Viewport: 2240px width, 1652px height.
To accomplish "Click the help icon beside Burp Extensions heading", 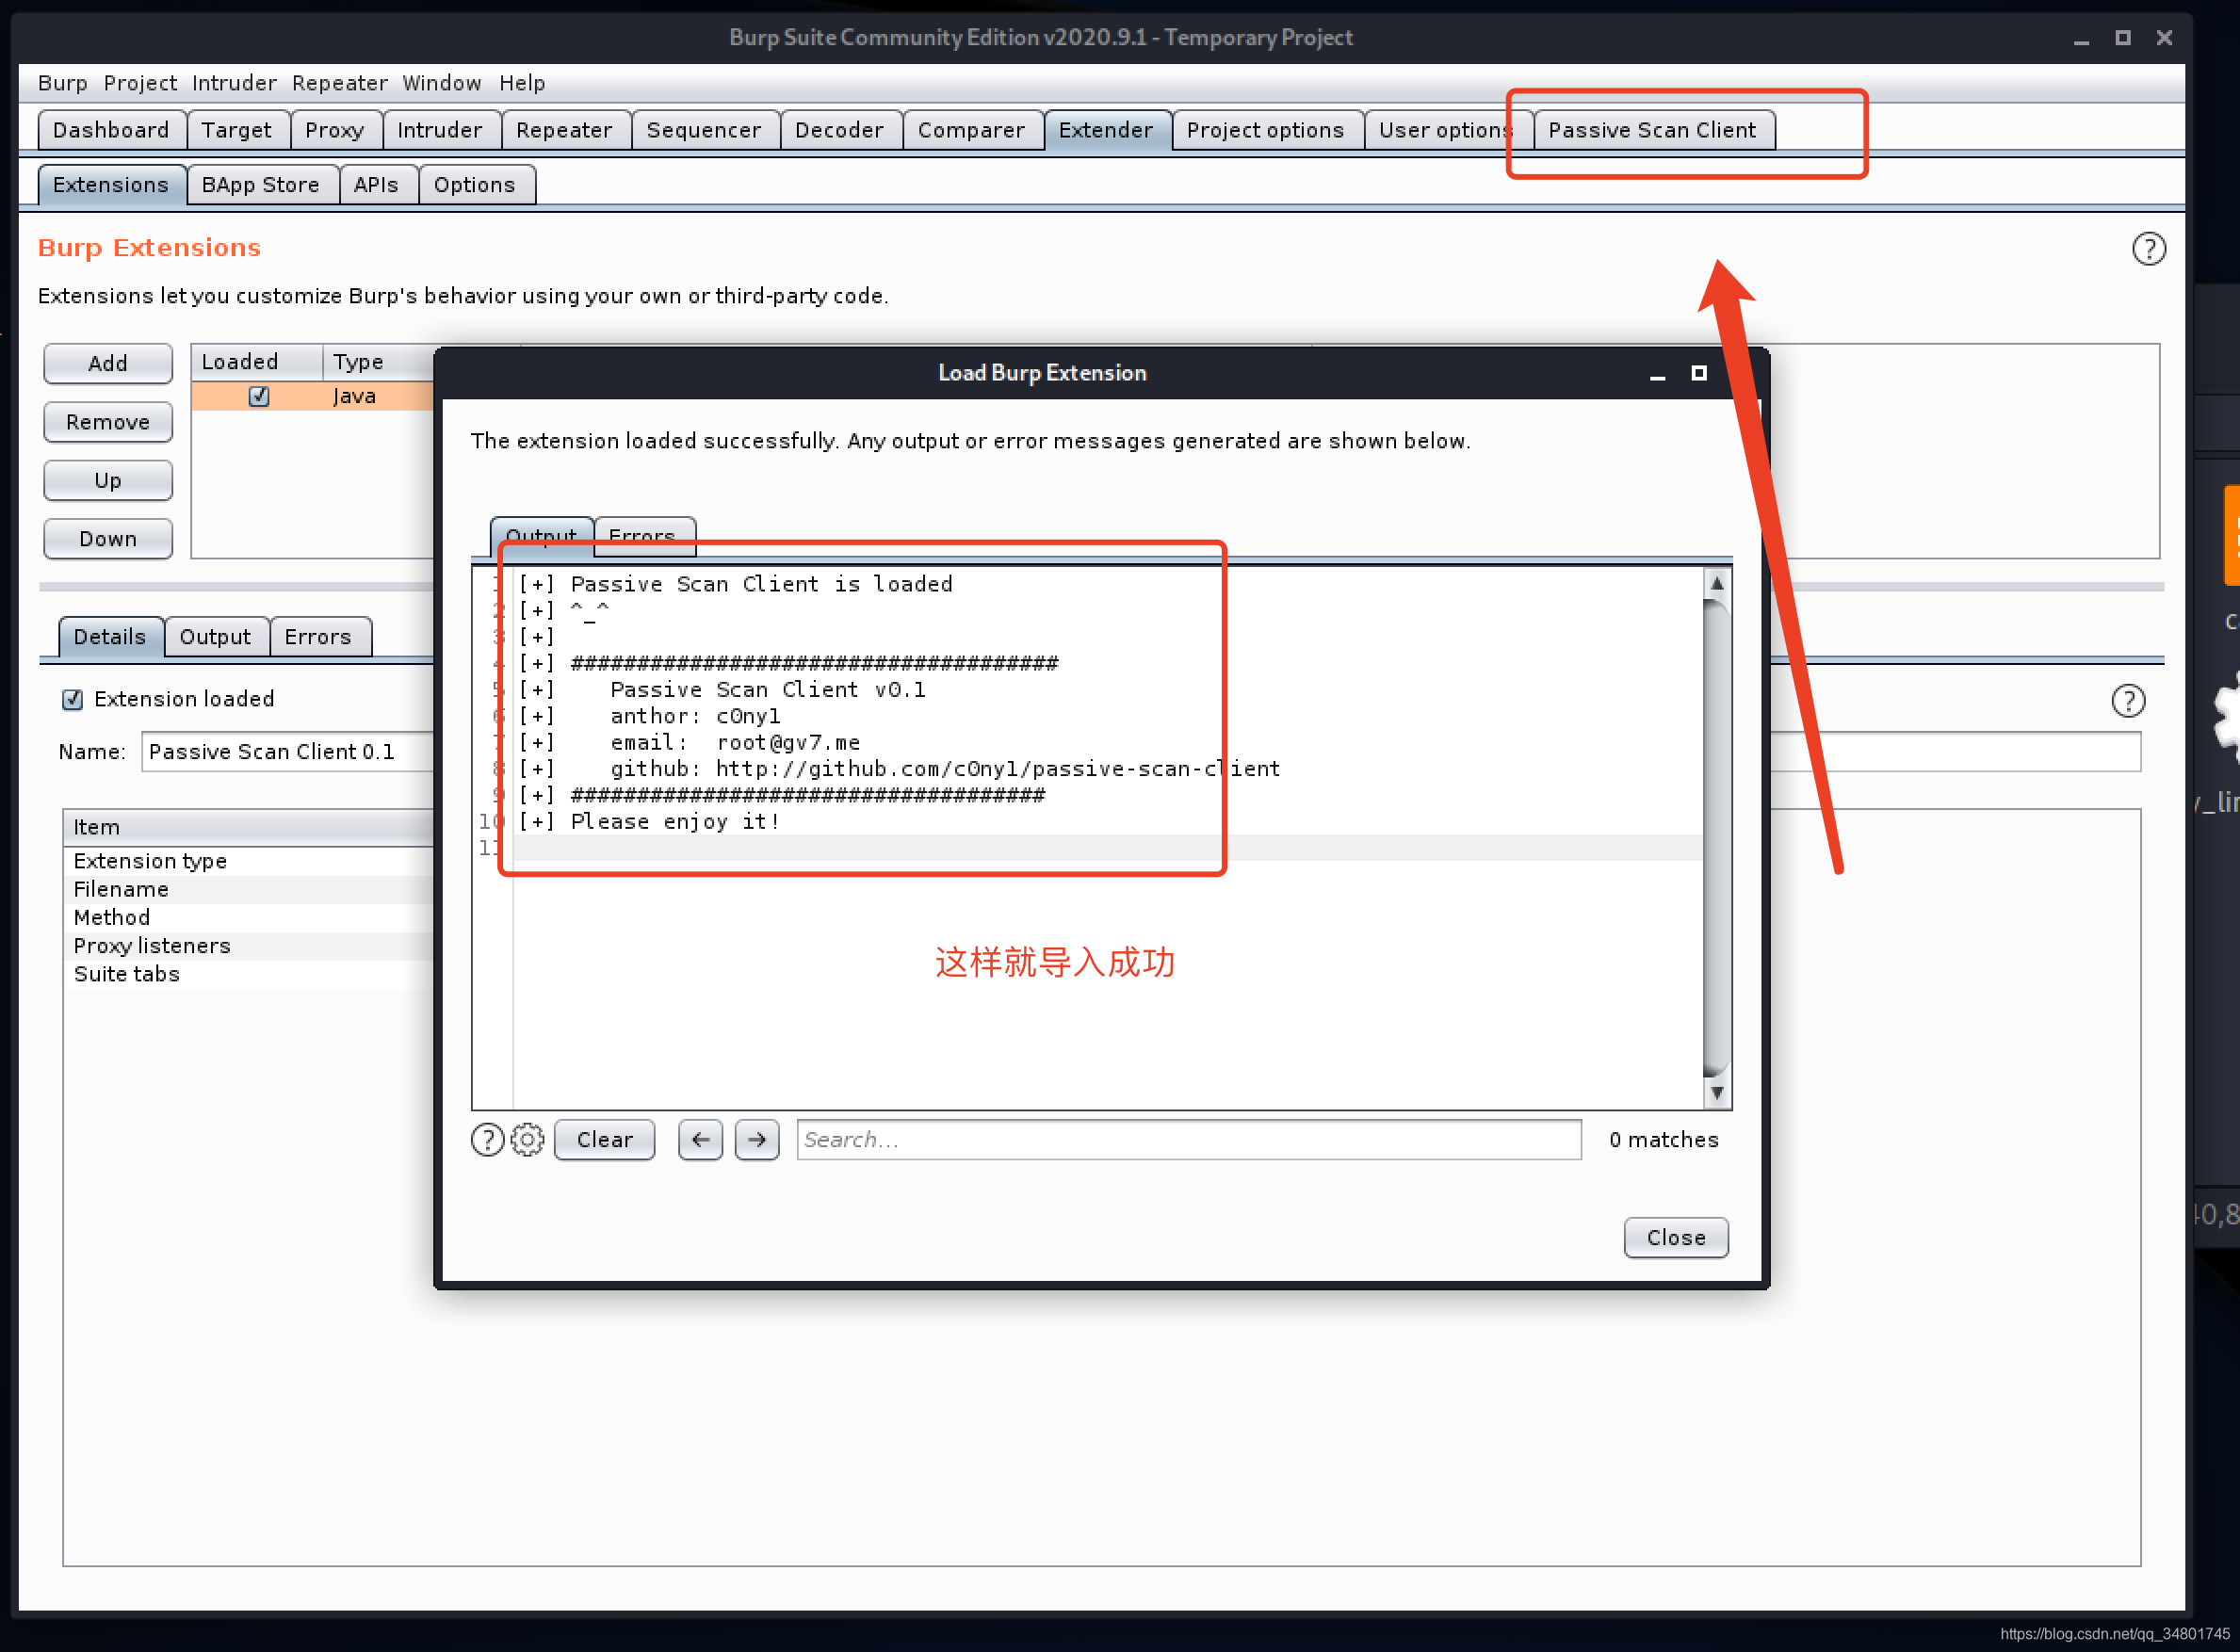I will 2149,248.
